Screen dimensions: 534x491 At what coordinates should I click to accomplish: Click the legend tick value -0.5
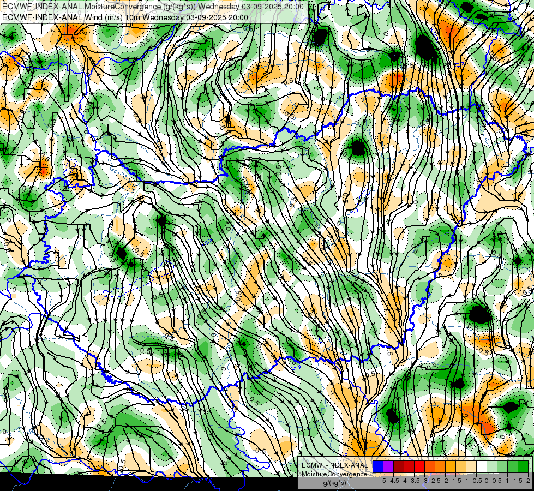(476, 481)
